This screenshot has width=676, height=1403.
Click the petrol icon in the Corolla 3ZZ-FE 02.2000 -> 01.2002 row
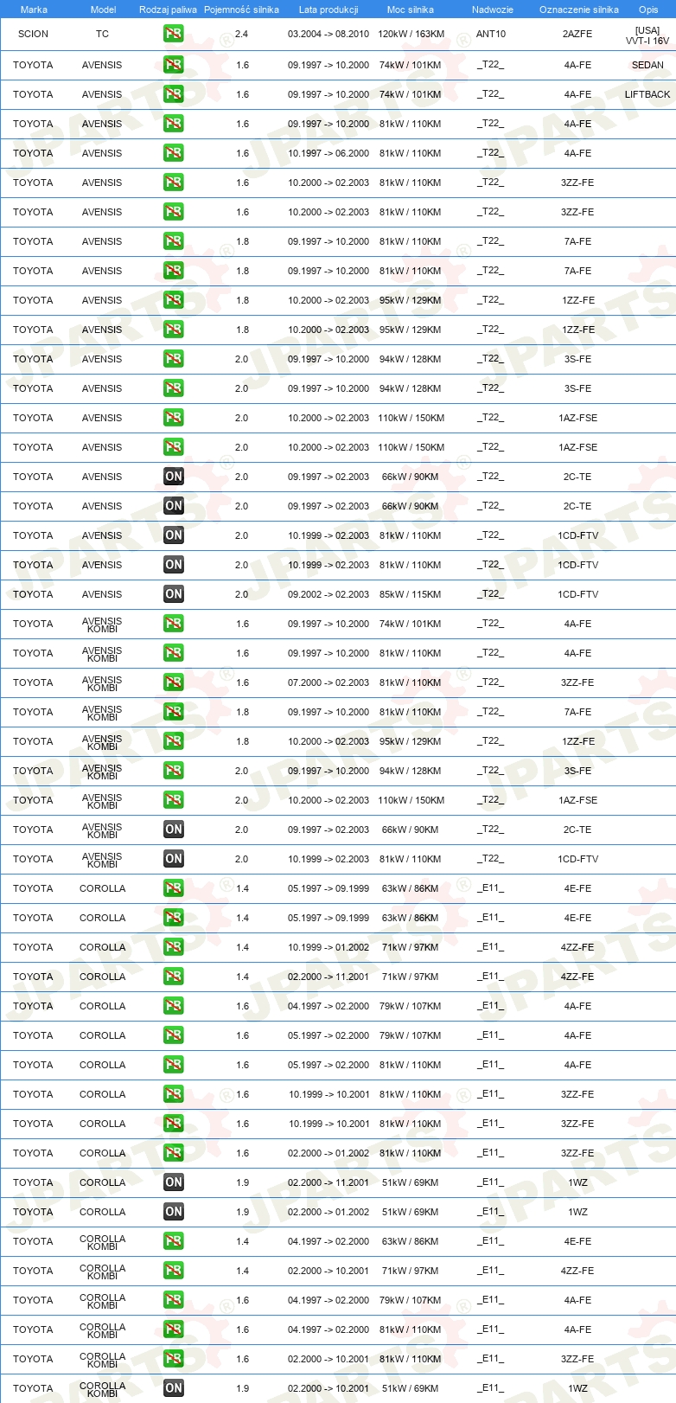173,1153
